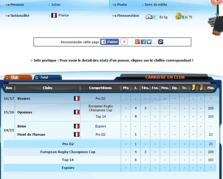Screen dimensions: 223x179
Task: Click the Dp. column header
Action: click(175, 88)
